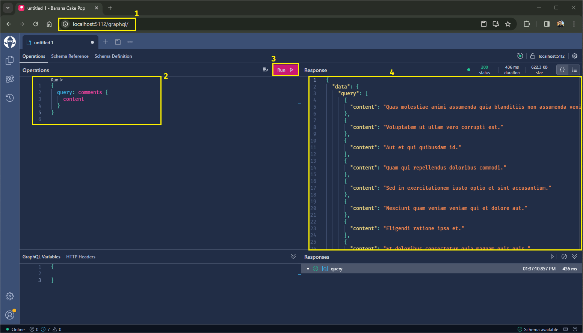Image resolution: width=583 pixels, height=333 pixels.
Task: Open connection settings gear at top right
Action: [575, 56]
